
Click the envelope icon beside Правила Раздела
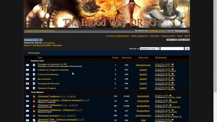[x=27, y=88]
